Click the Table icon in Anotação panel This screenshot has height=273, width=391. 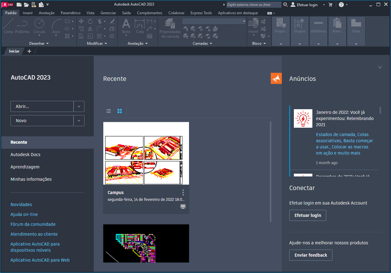point(150,36)
